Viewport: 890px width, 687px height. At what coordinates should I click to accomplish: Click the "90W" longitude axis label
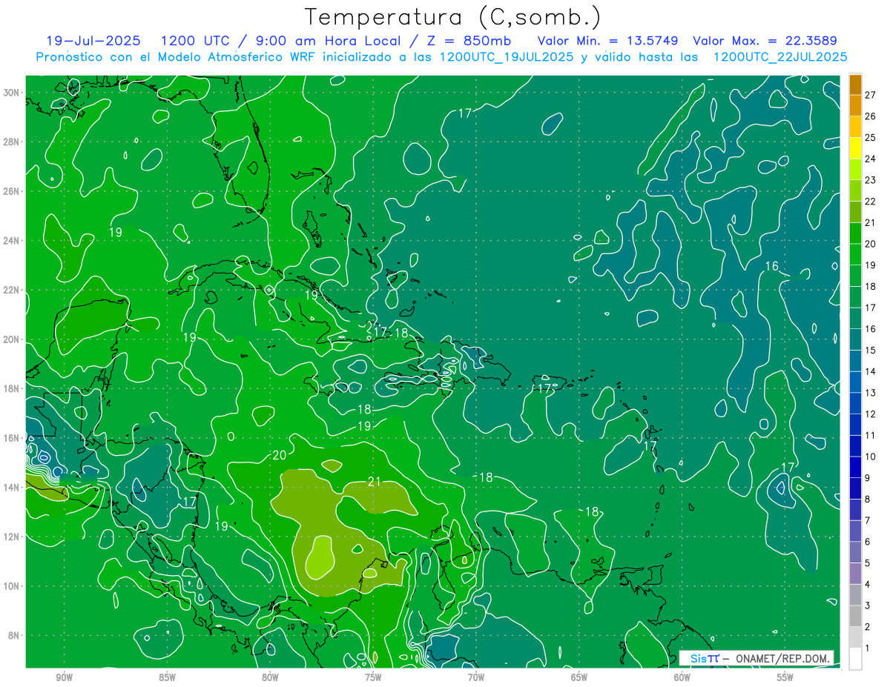[64, 677]
